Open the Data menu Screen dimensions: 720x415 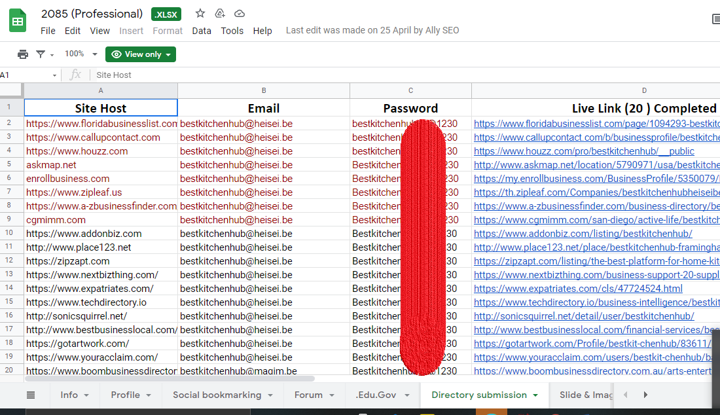pos(202,31)
